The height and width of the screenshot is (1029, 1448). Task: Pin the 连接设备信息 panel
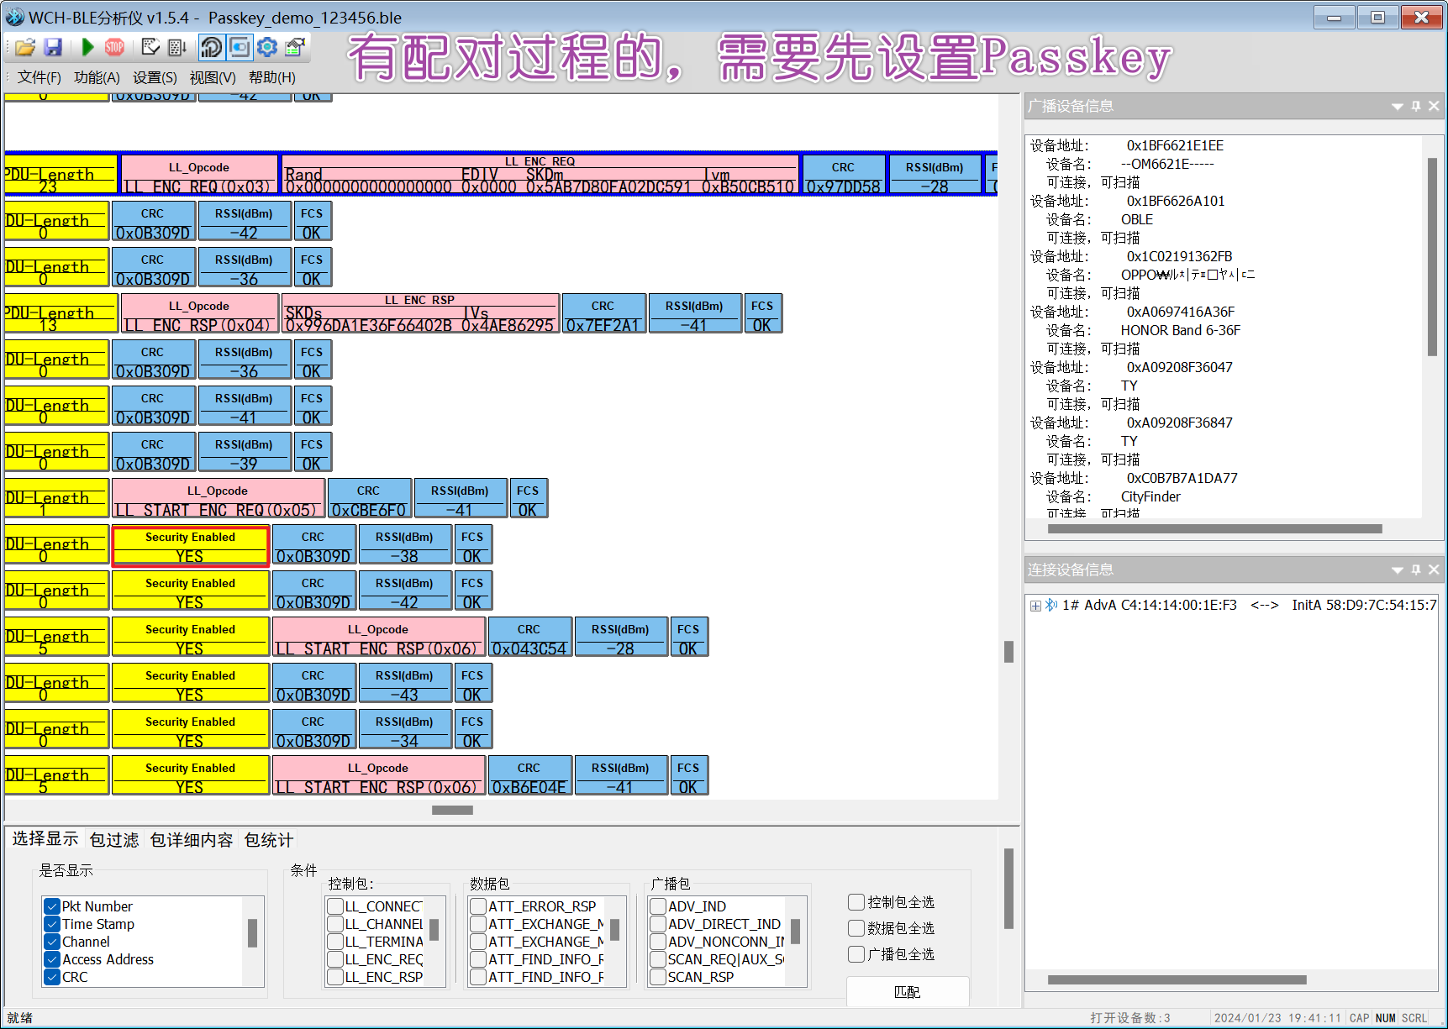click(x=1416, y=570)
